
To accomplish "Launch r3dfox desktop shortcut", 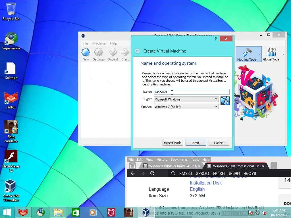I will pos(11,100).
